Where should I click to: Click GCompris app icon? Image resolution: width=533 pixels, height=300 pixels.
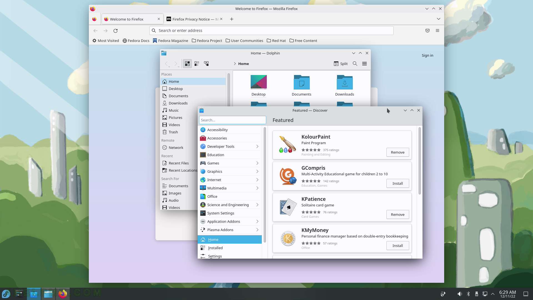pyautogui.click(x=288, y=176)
